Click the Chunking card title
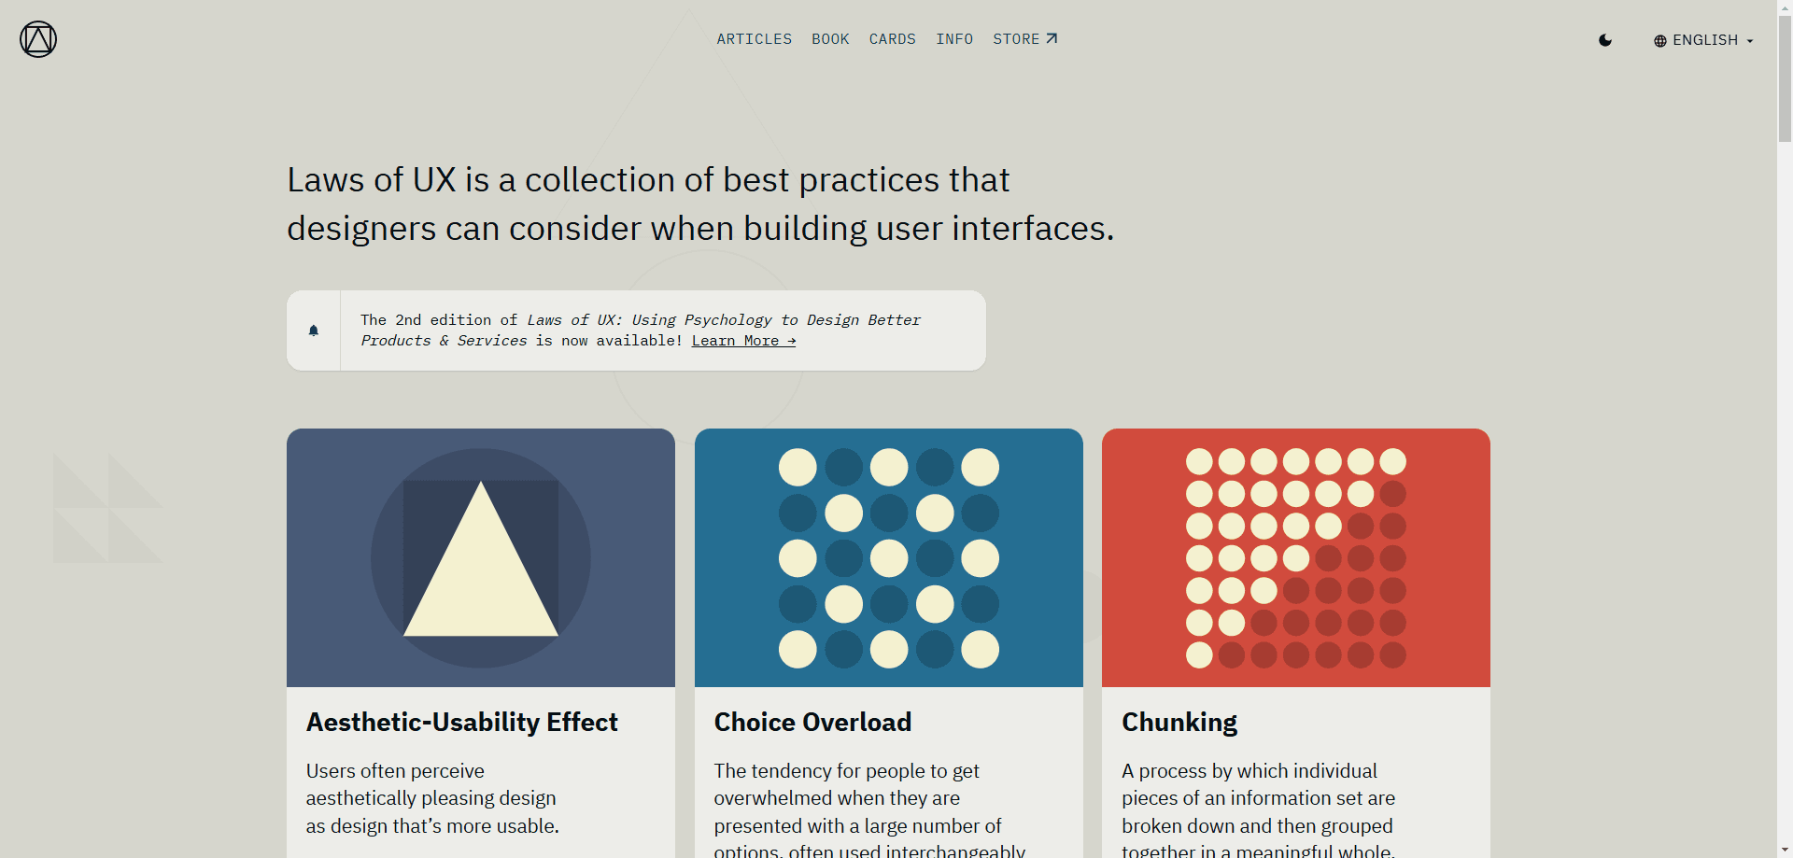Viewport: 1793px width, 858px height. (x=1179, y=723)
